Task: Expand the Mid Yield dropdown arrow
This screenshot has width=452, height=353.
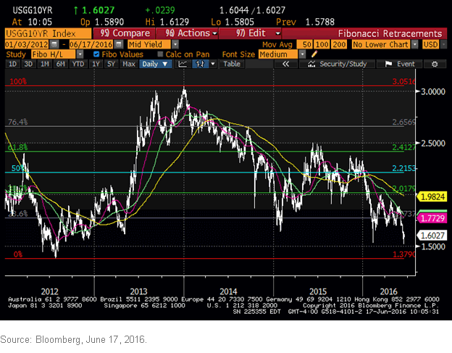Action: point(175,44)
